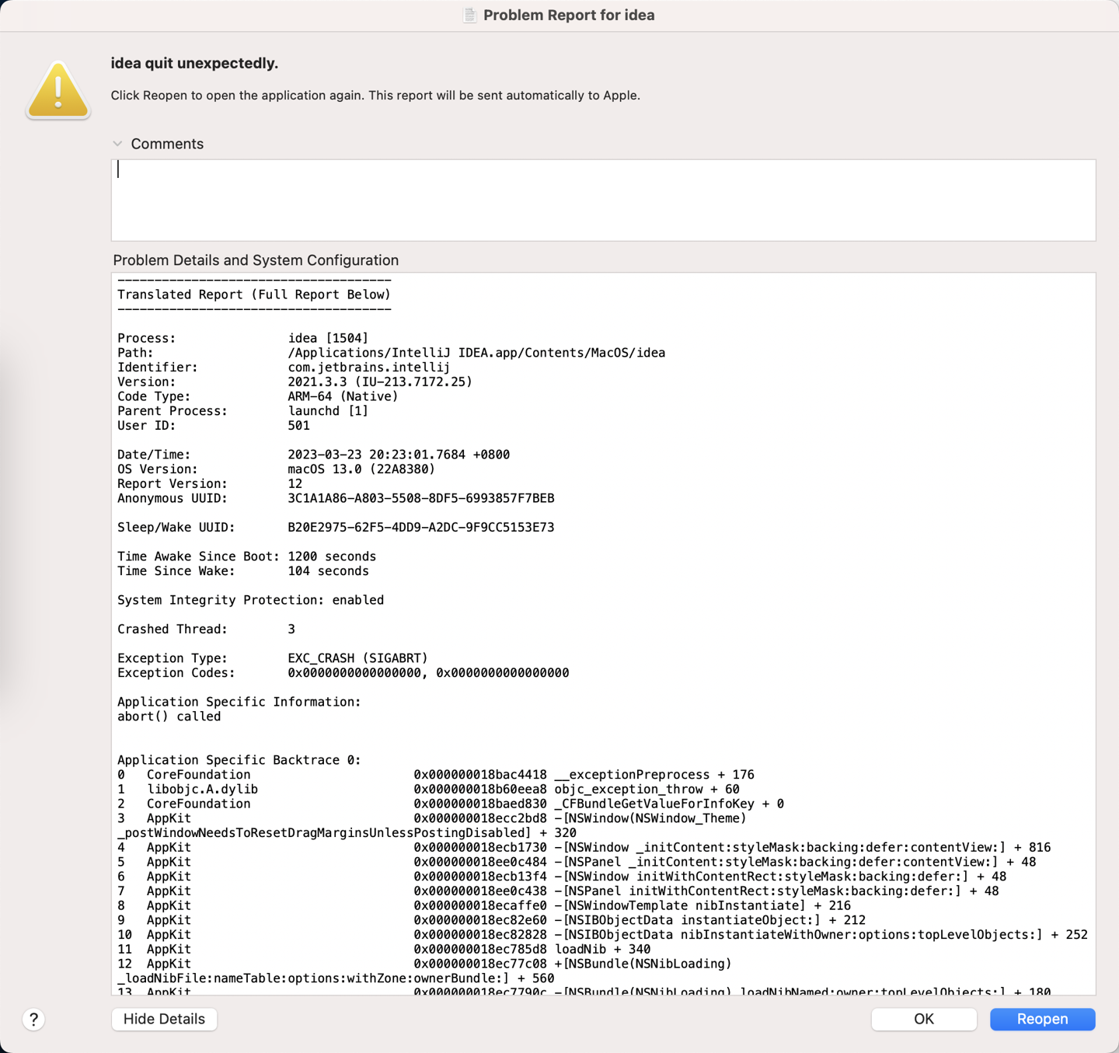Image resolution: width=1119 pixels, height=1053 pixels.
Task: Click parent process 'launchd [1]'
Action: click(328, 411)
